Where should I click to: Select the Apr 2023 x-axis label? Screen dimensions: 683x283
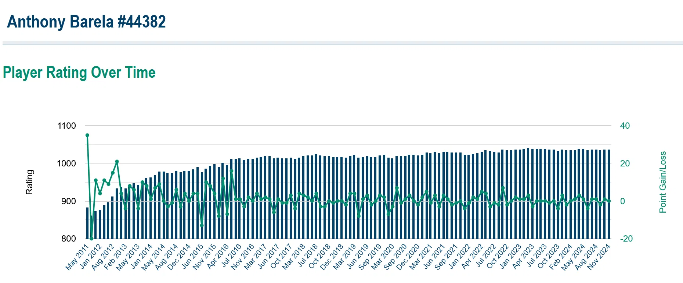(523, 257)
